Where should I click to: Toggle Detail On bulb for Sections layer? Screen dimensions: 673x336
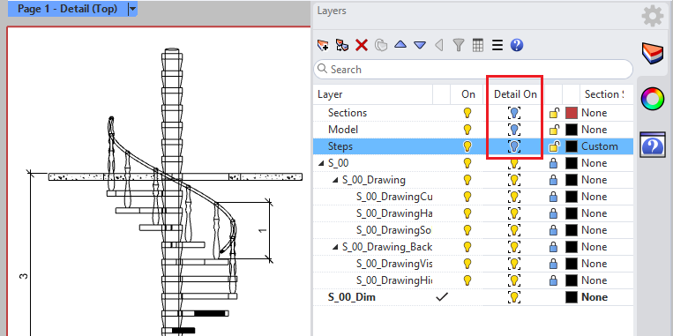[514, 113]
